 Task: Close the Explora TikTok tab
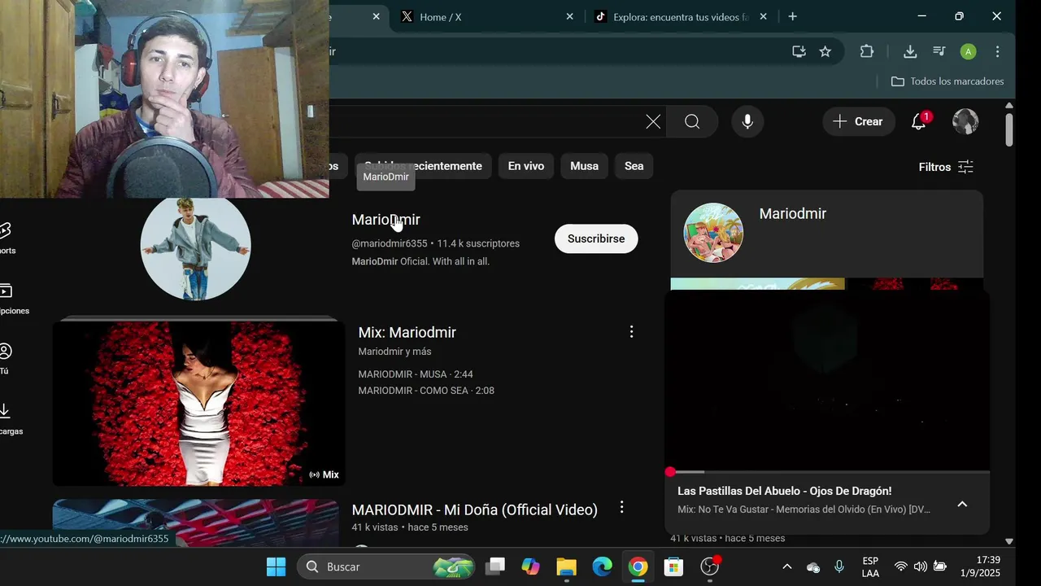pyautogui.click(x=763, y=16)
